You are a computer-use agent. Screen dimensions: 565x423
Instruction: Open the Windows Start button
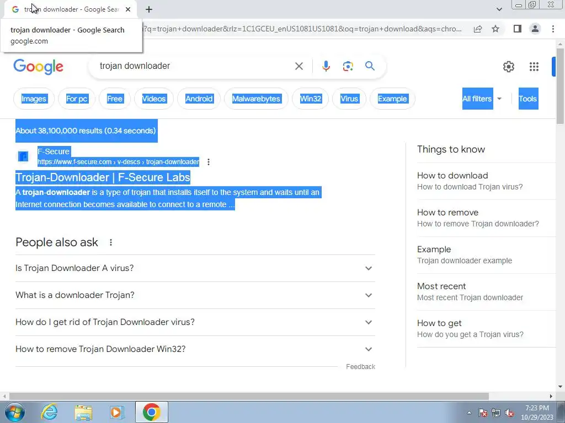15,412
